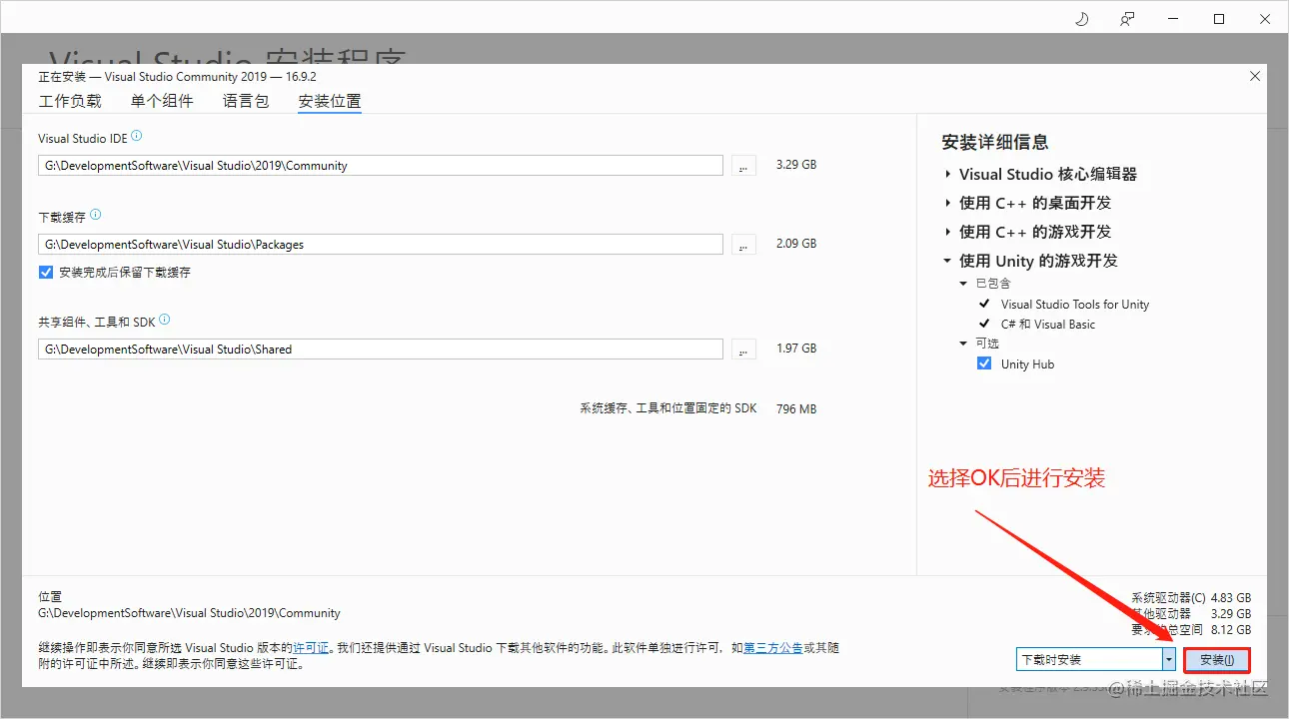Click the Visual Studio IDE path field
Image resolution: width=1289 pixels, height=719 pixels.
click(381, 166)
